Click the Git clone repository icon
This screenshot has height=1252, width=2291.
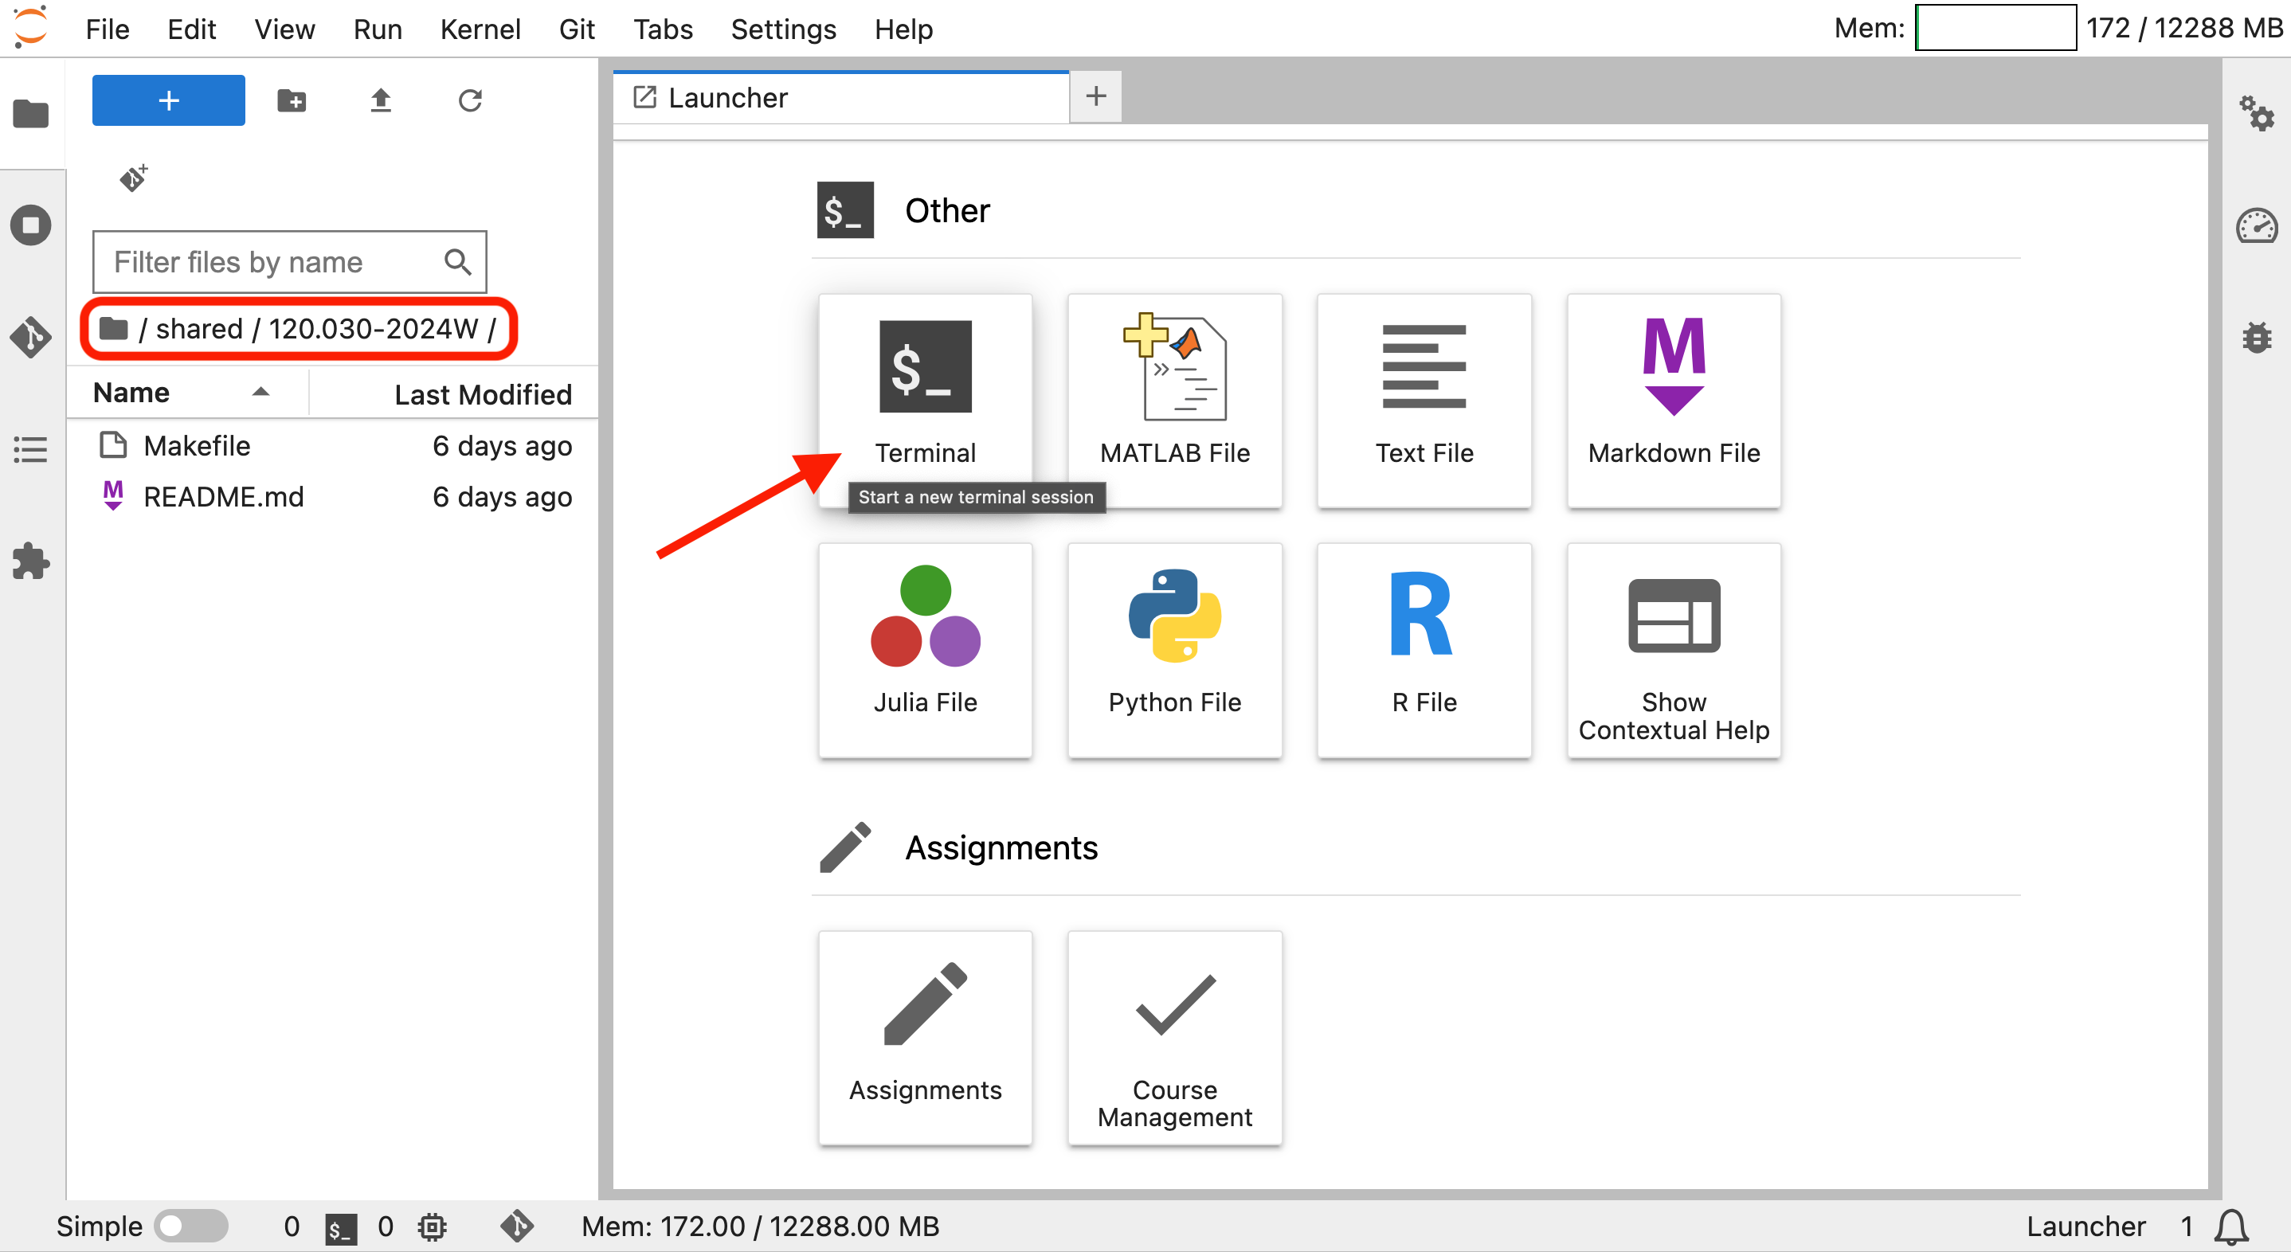point(133,178)
